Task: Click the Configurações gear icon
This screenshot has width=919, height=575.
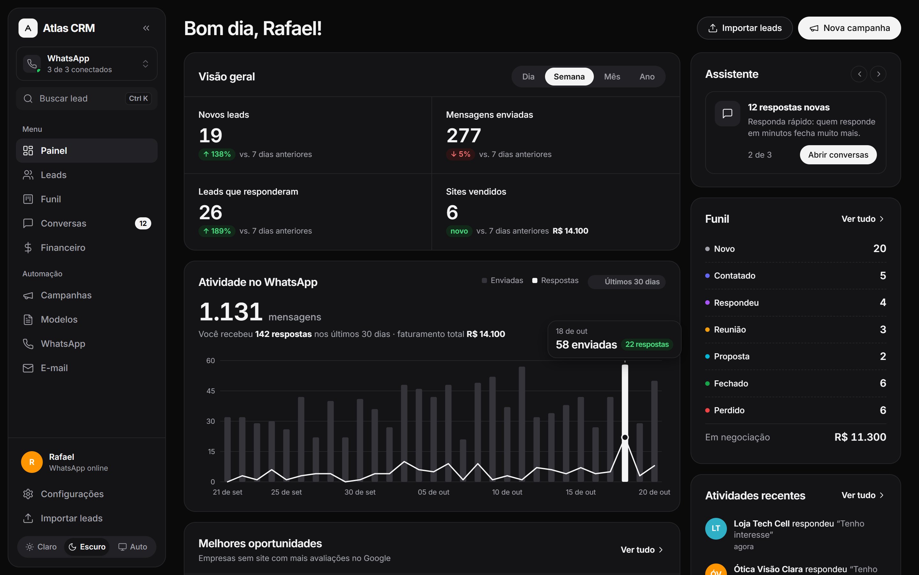Action: (28, 494)
